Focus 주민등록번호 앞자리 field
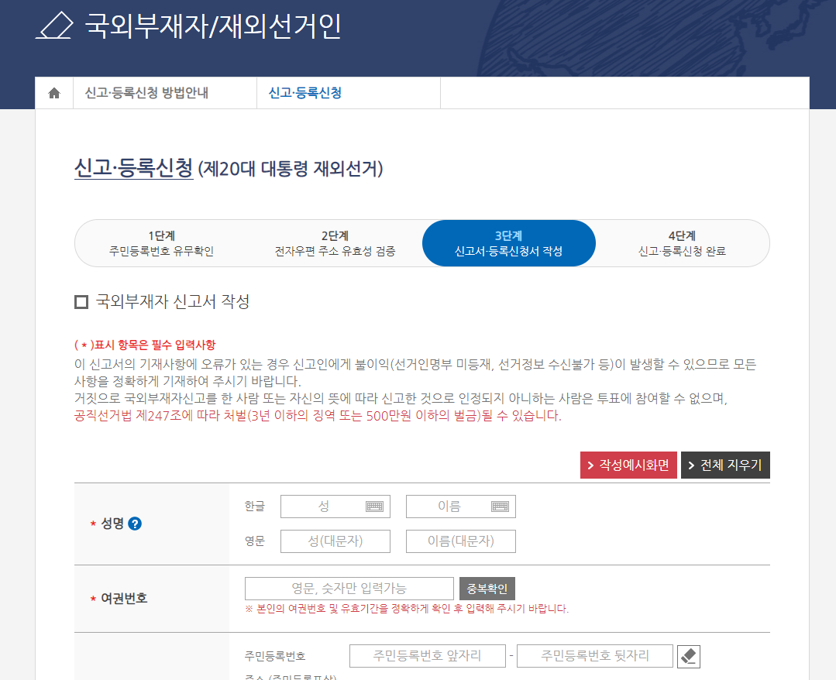Image resolution: width=836 pixels, height=680 pixels. [428, 656]
